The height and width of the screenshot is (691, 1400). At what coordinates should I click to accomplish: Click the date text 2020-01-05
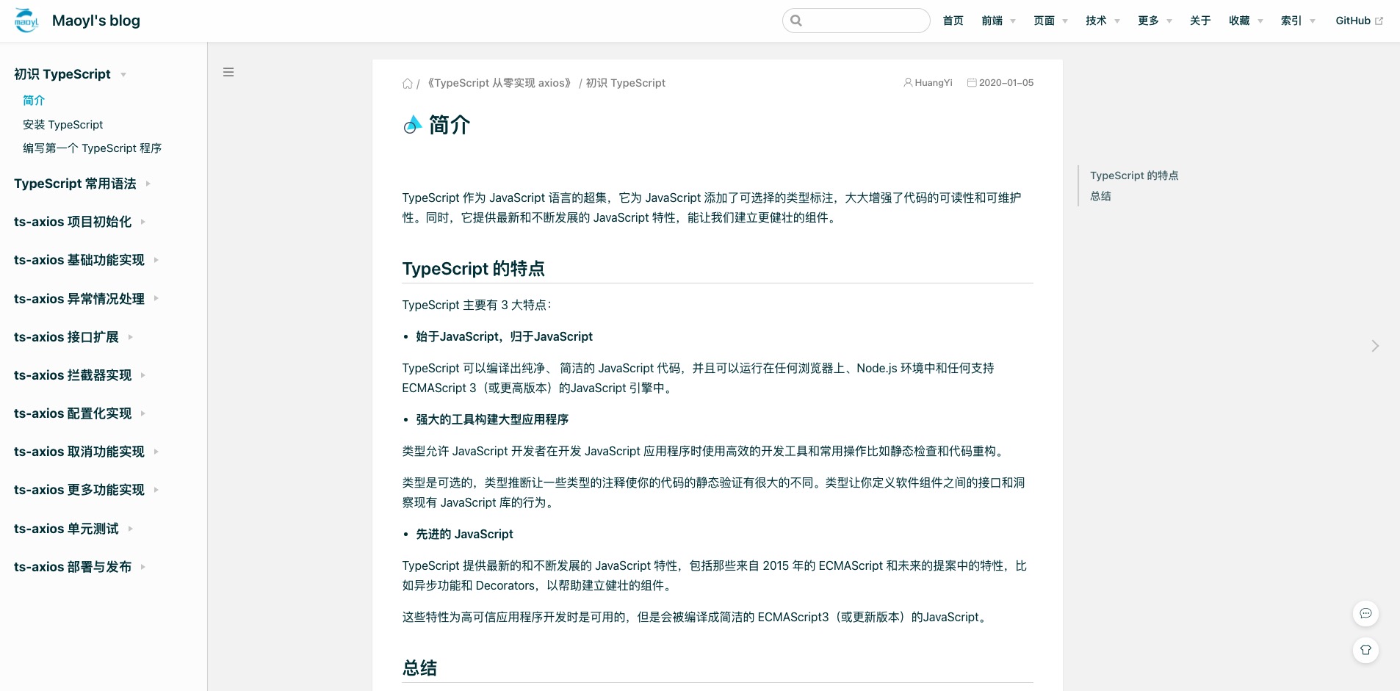(x=1006, y=83)
